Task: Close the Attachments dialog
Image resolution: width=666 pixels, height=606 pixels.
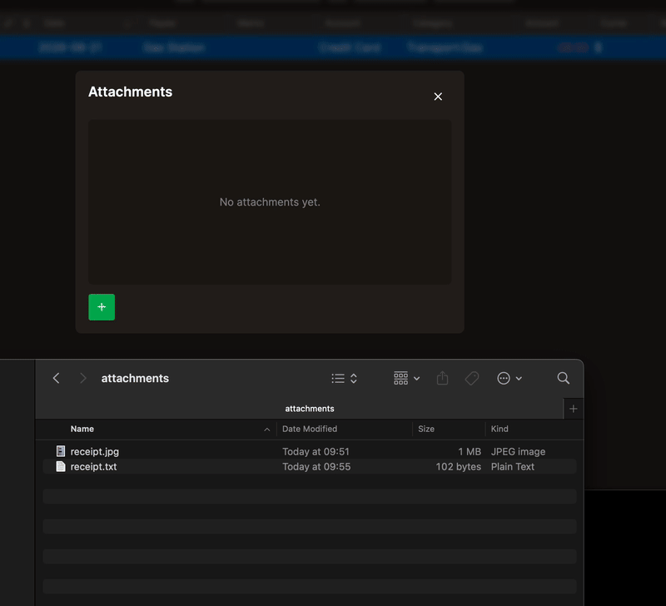Action: [438, 97]
